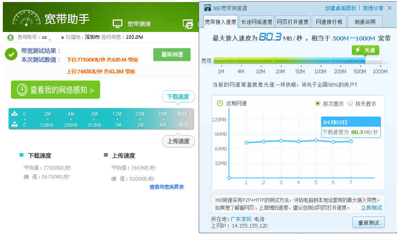Click chart data point for test 7
Viewport: 397px width, 234px height.
pyautogui.click(x=351, y=142)
